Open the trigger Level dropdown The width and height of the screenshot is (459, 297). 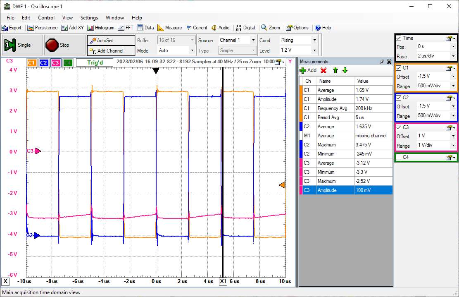[x=314, y=50]
